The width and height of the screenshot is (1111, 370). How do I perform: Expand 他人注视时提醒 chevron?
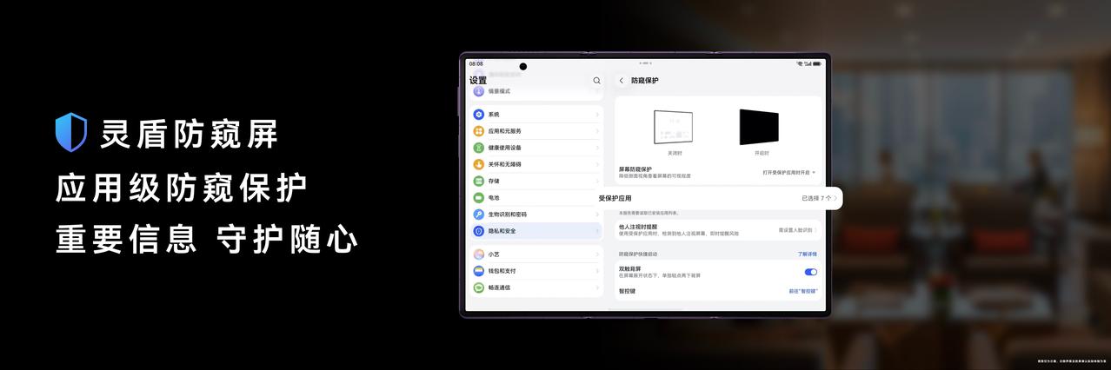point(815,230)
